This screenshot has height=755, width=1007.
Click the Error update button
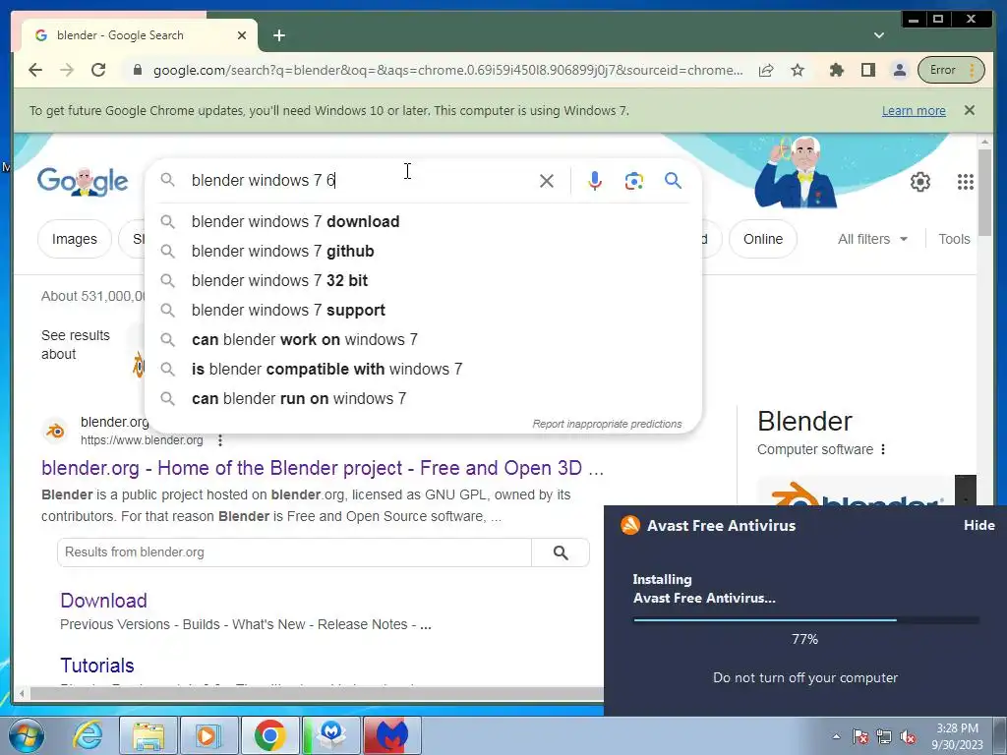pos(951,70)
